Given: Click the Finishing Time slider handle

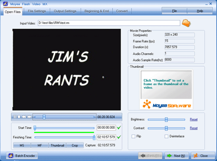Looking at the screenshot, I should [x=94, y=138].
